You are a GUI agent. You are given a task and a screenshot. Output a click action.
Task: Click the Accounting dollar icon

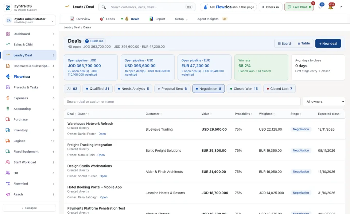click(8, 109)
